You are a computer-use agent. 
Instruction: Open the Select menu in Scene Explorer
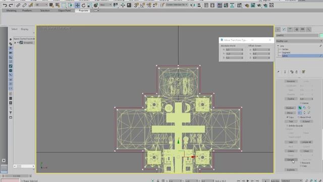pyautogui.click(x=14, y=29)
